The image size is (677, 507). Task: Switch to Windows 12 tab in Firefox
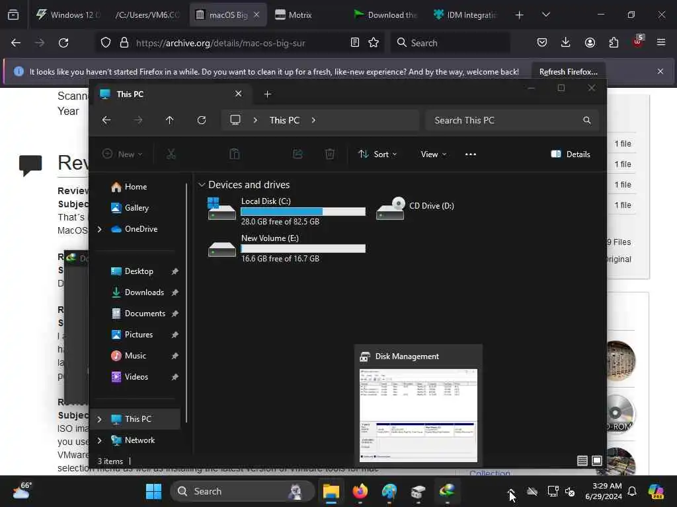(67, 15)
